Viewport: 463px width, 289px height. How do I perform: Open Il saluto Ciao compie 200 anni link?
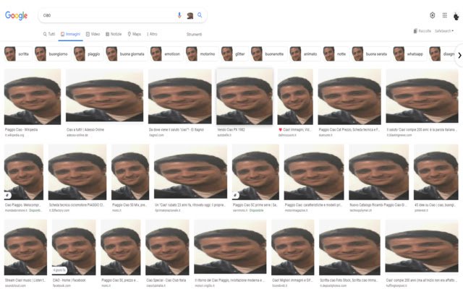[422, 129]
